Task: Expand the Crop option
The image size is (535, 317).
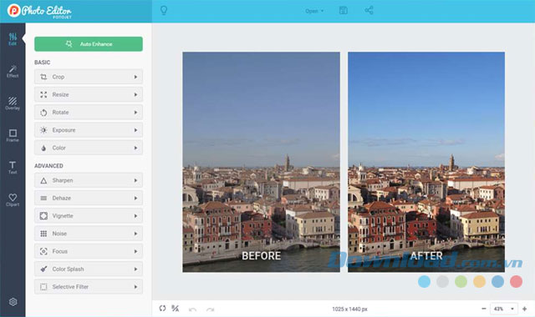Action: tap(89, 77)
